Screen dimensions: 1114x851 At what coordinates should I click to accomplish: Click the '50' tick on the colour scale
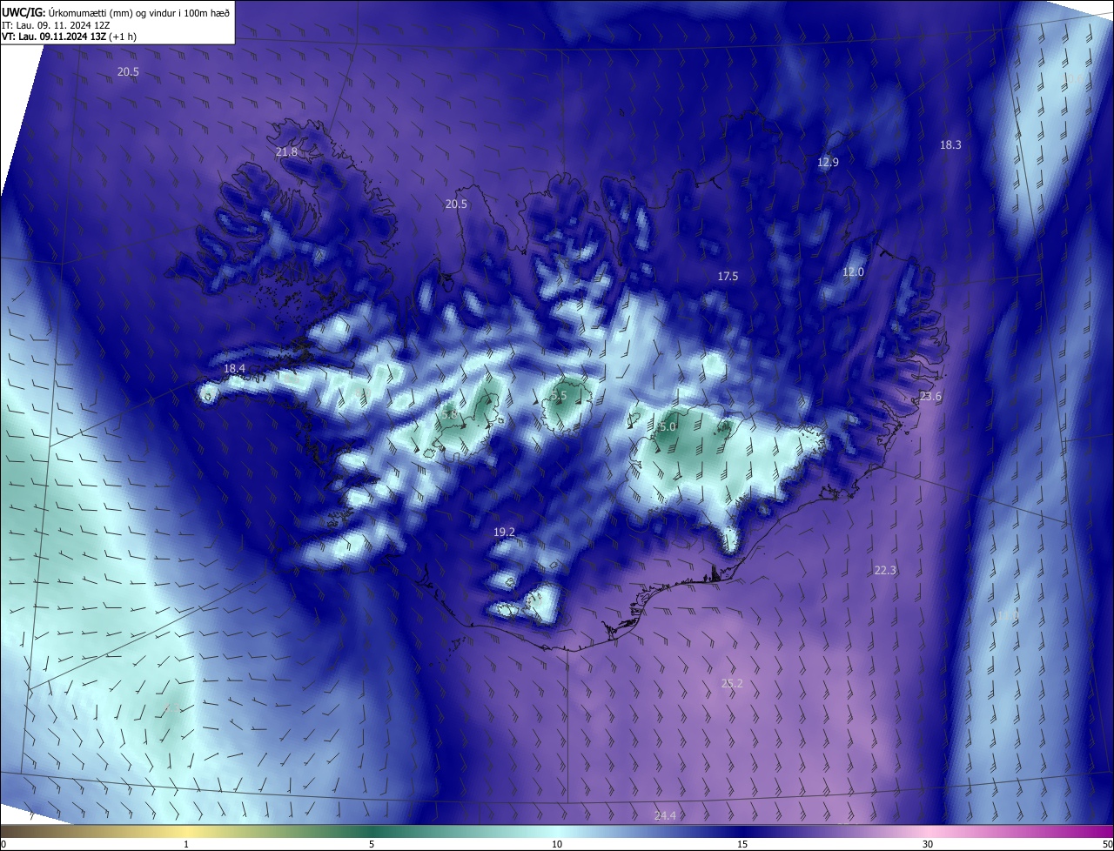click(x=1107, y=845)
